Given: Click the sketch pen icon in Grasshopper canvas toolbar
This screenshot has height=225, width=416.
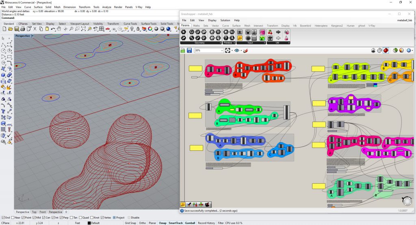Looking at the screenshot, I should [245, 50].
